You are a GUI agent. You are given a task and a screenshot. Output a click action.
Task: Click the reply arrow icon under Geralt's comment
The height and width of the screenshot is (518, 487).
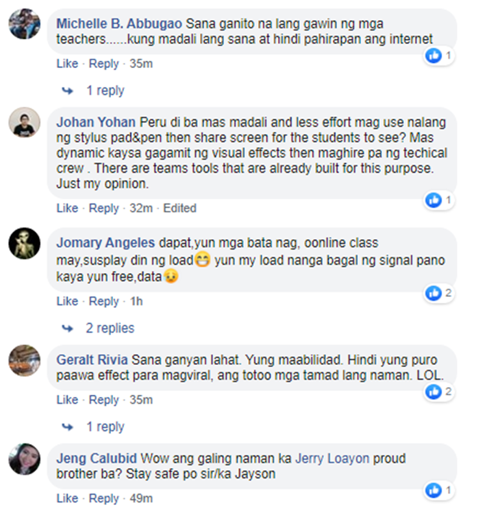pos(68,427)
